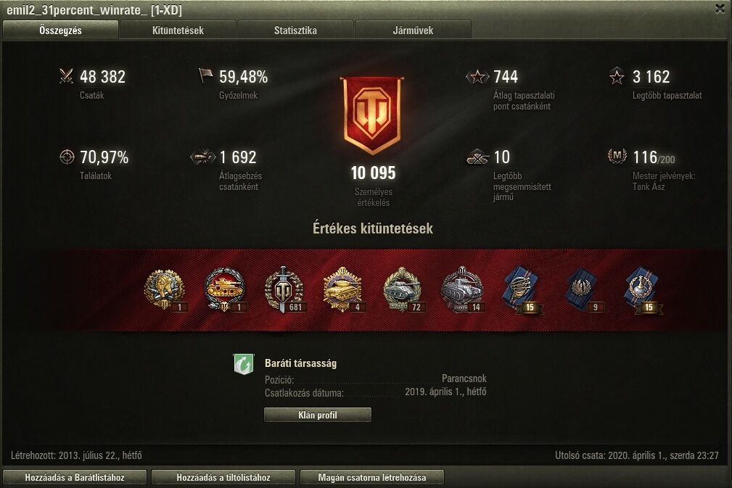This screenshot has width=732, height=488.
Task: Click the Klán profil button
Action: [318, 415]
